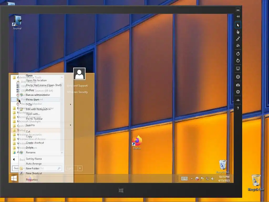Open Start button on simulator taskbar

(14, 178)
